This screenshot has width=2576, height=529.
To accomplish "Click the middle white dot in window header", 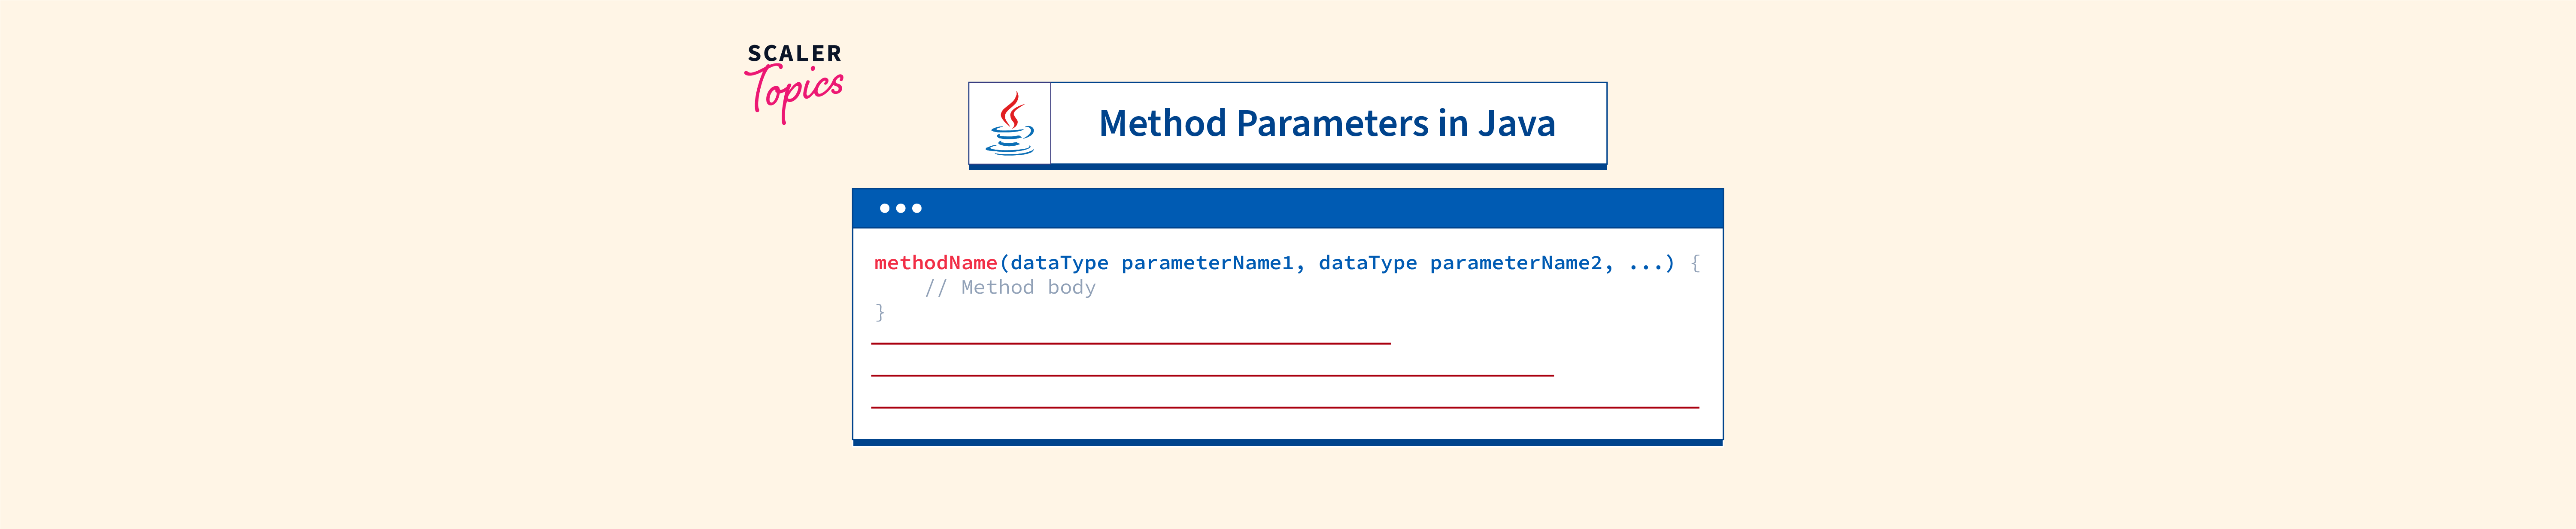I will coord(901,209).
